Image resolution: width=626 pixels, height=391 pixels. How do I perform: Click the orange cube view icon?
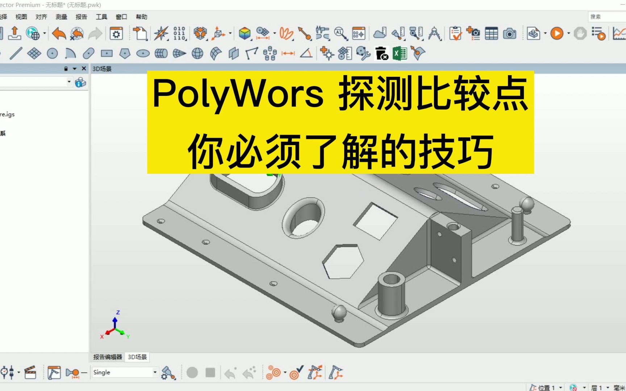click(200, 33)
